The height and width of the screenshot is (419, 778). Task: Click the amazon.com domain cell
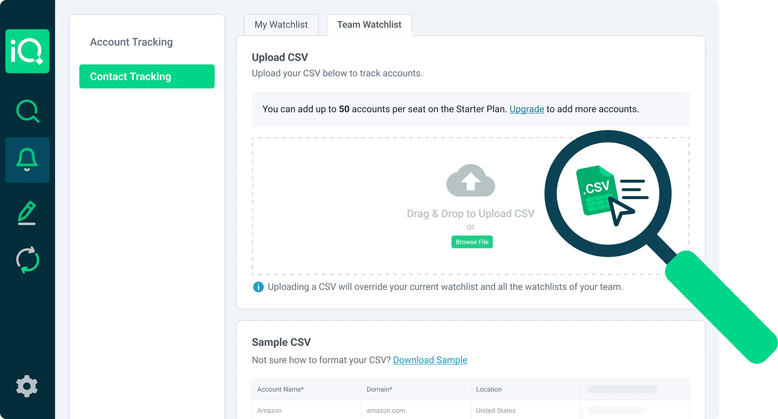[385, 410]
